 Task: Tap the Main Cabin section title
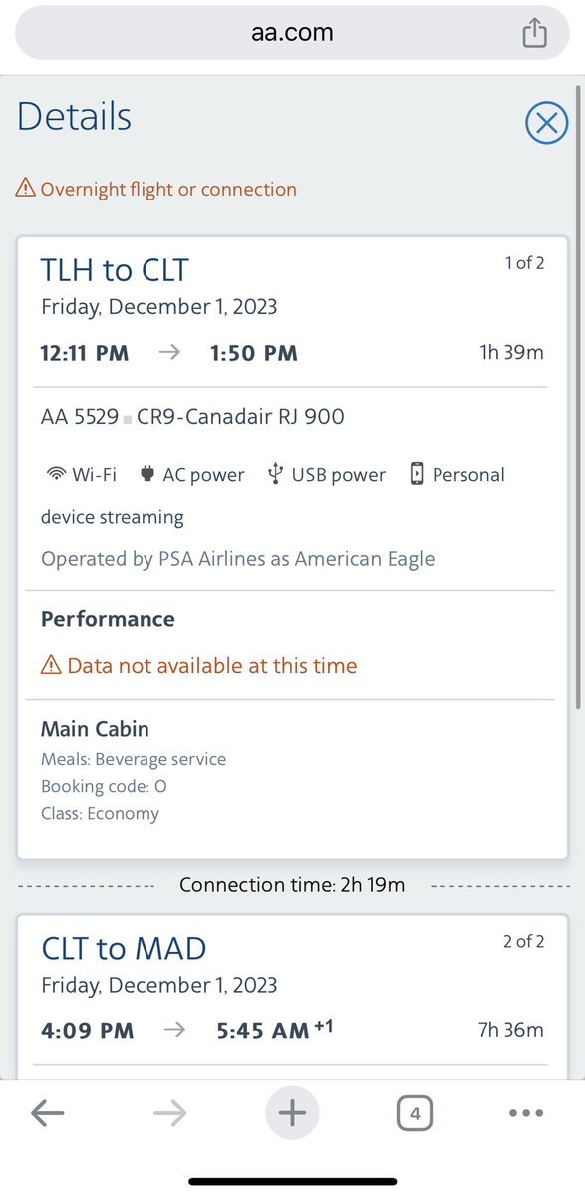(95, 729)
